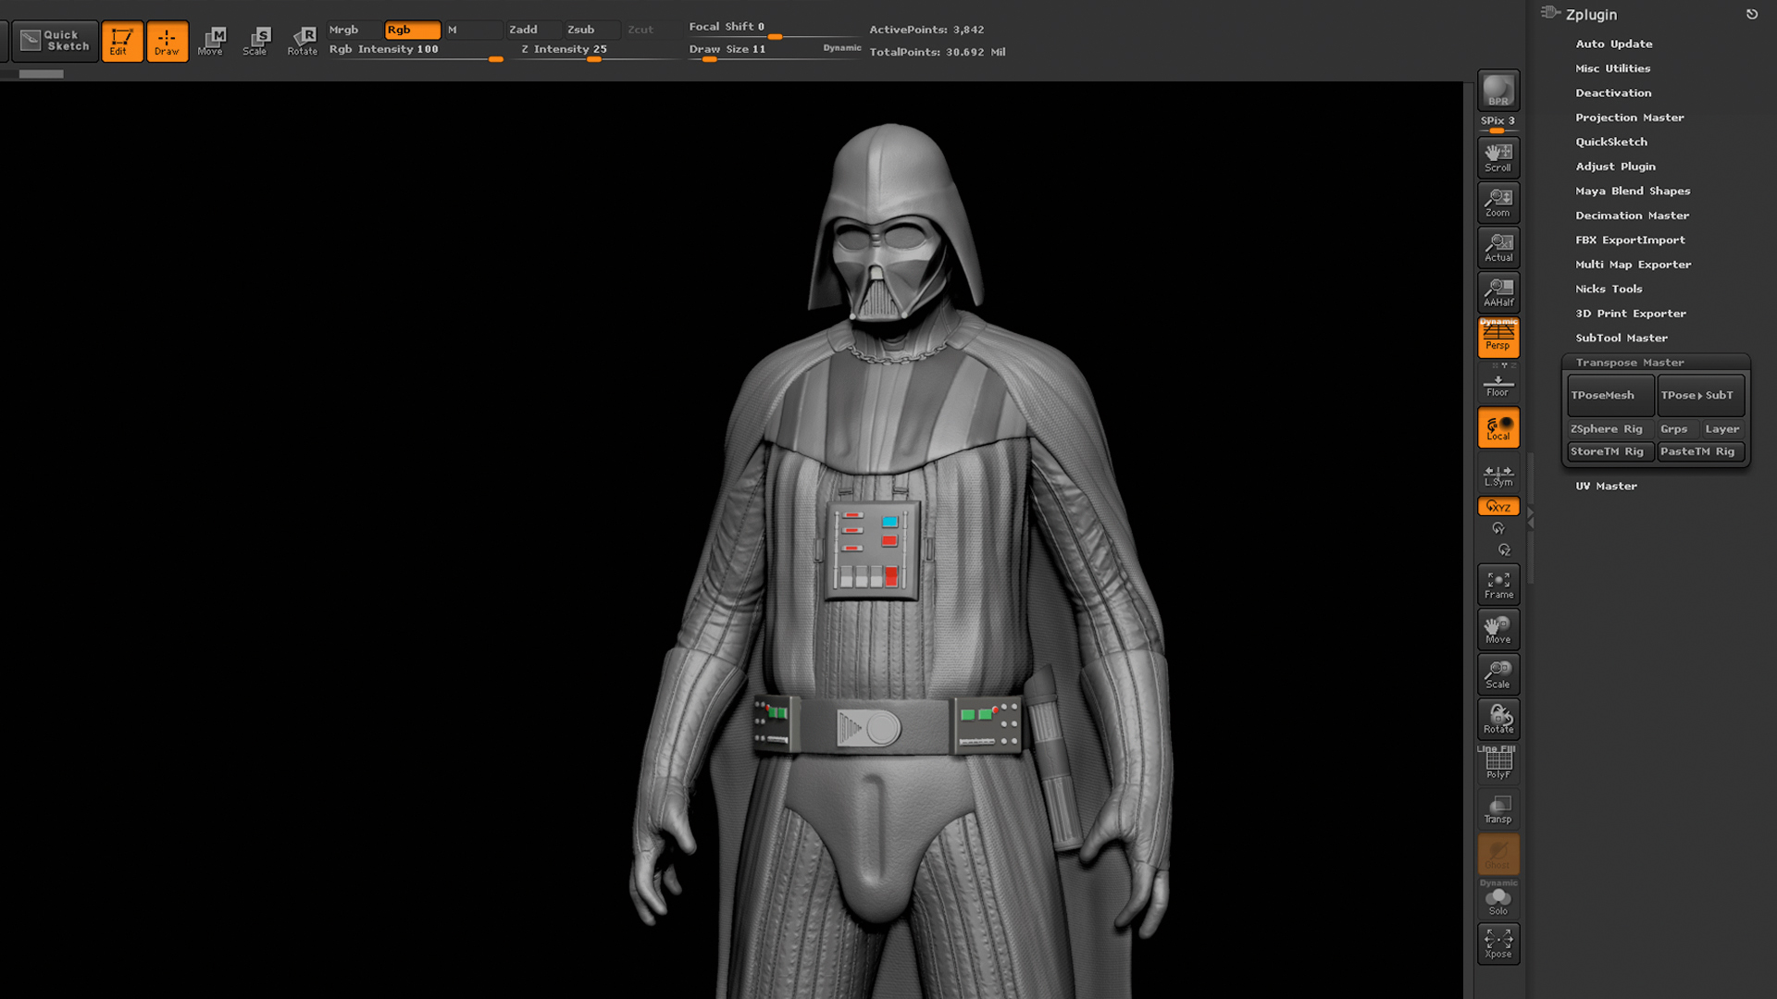Set view to Actual size
The height and width of the screenshot is (999, 1777).
click(1498, 247)
